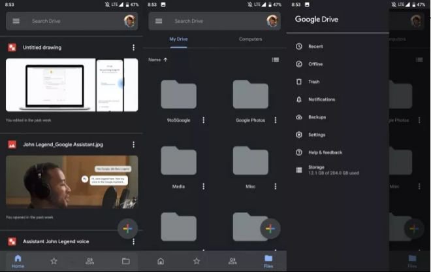Select Home tab in left screen bottom bar
Screen dimensions: 431x272
(18, 262)
